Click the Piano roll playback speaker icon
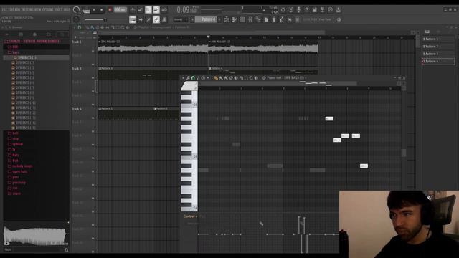 click(256, 78)
